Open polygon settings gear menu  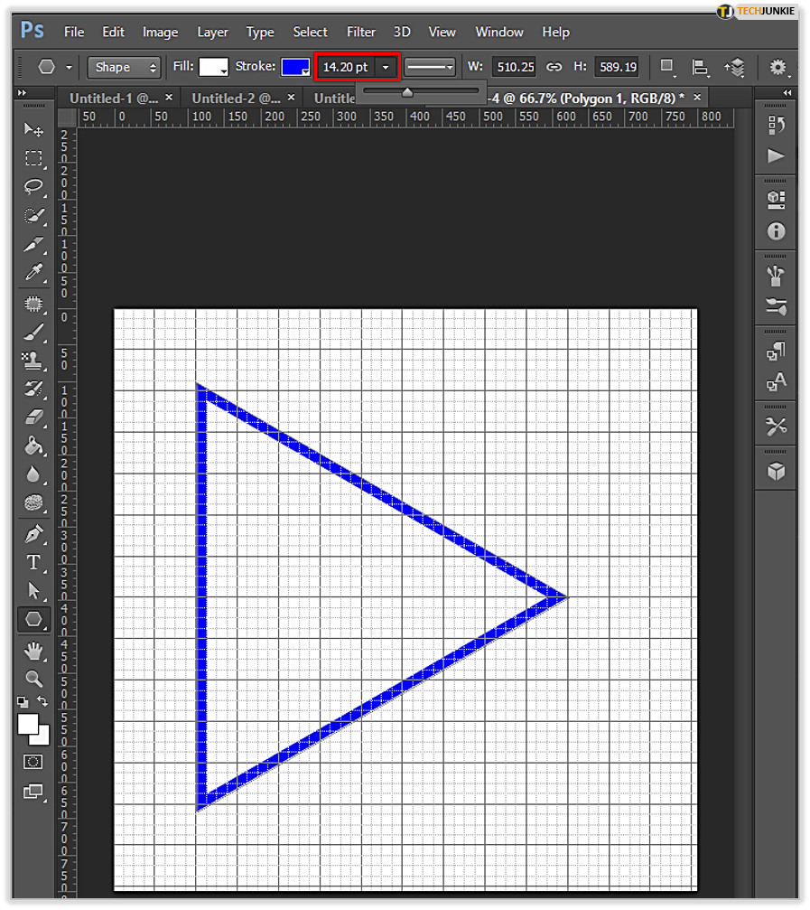click(778, 67)
